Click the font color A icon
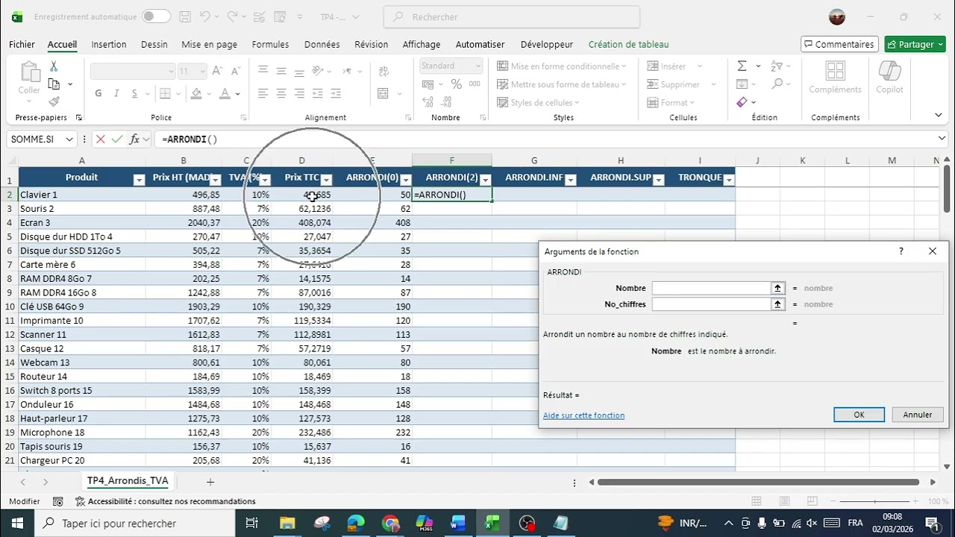Image resolution: width=955 pixels, height=537 pixels. 225,93
